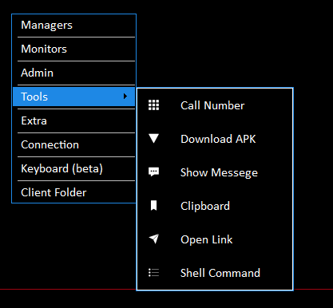Choose the Open Link text

(x=207, y=240)
